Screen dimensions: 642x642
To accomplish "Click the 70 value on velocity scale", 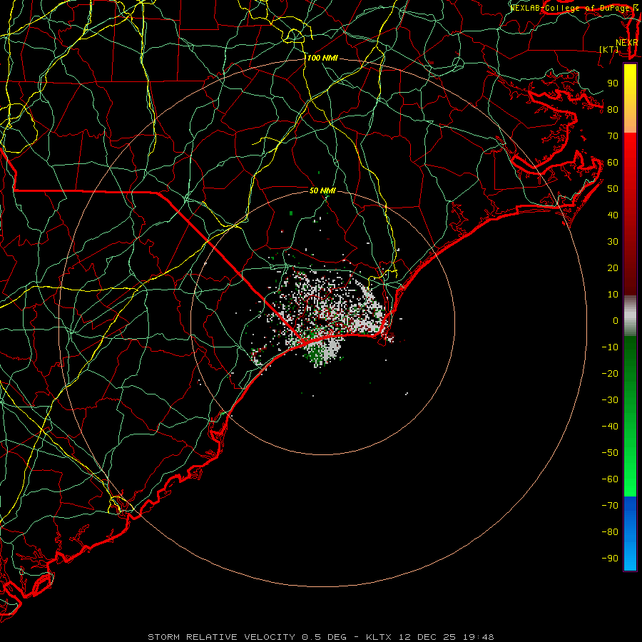I will (x=613, y=136).
